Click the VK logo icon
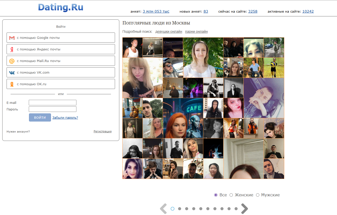Image resolution: width=337 pixels, height=215 pixels. tap(12, 73)
